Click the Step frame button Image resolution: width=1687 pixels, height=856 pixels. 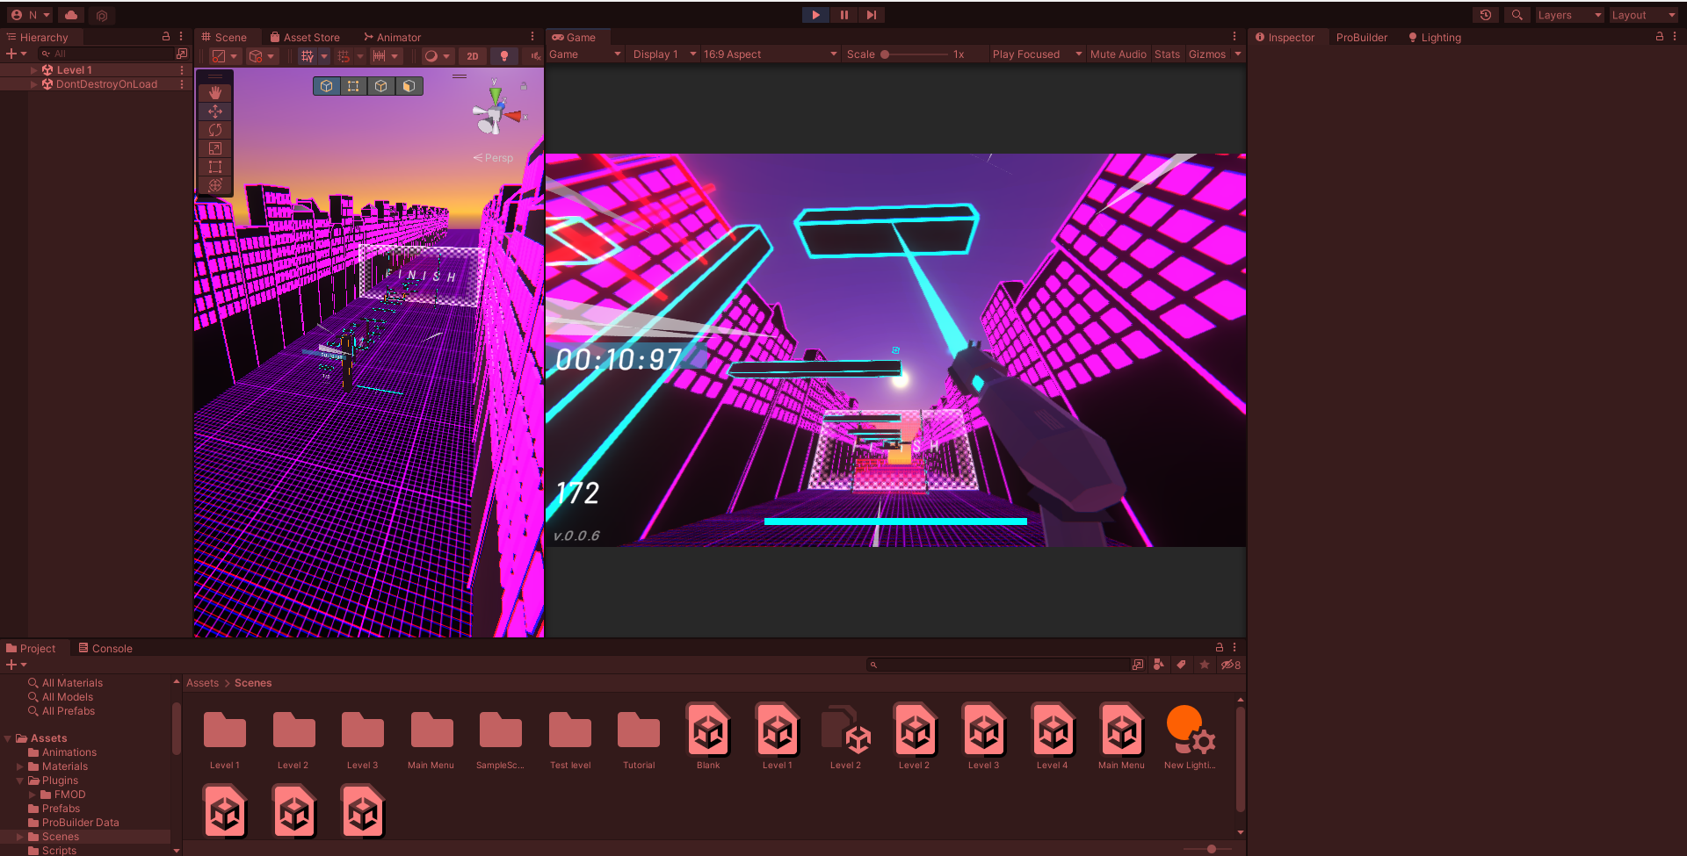871,15
